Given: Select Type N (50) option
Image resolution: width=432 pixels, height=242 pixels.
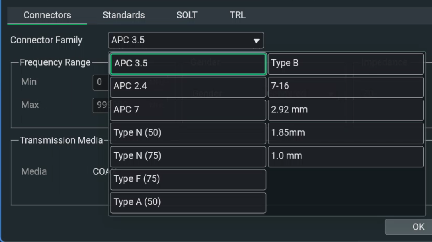Looking at the screenshot, I should [x=188, y=133].
